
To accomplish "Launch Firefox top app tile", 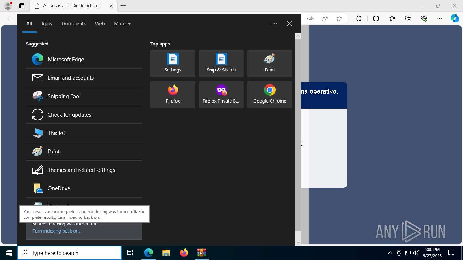I will click(173, 95).
